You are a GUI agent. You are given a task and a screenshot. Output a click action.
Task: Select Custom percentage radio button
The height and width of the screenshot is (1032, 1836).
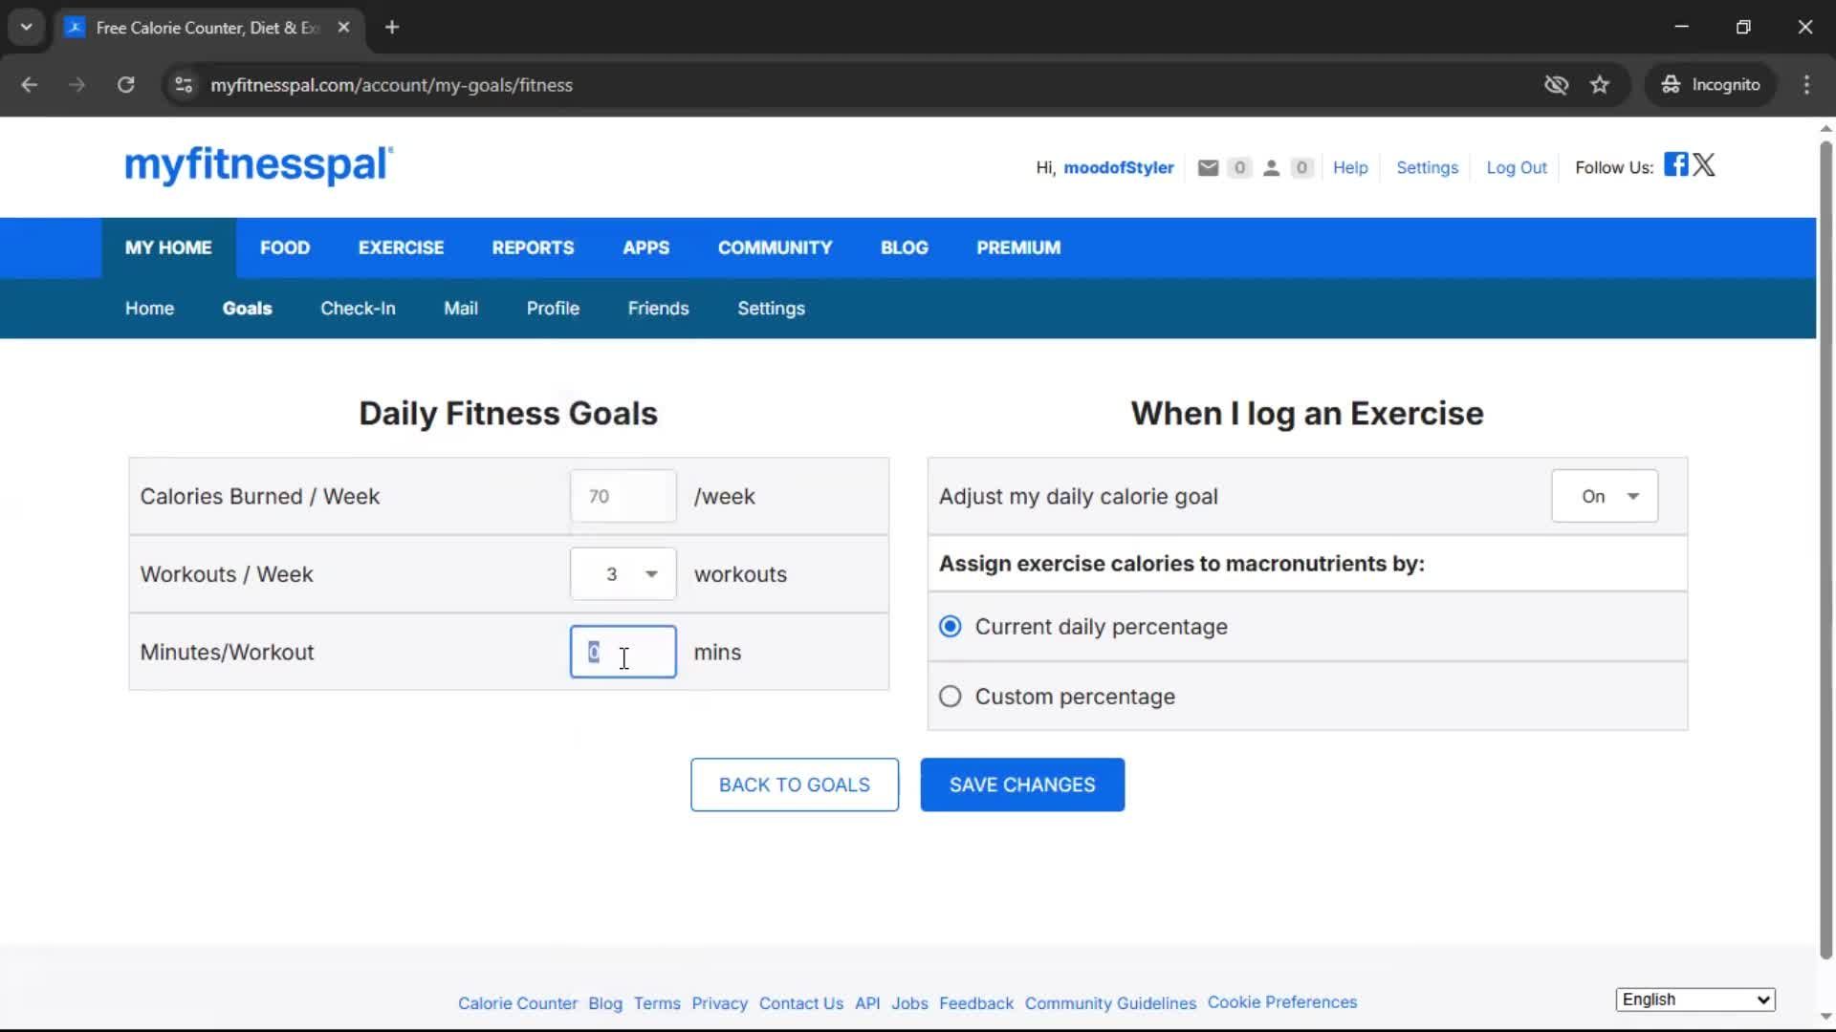tap(950, 697)
